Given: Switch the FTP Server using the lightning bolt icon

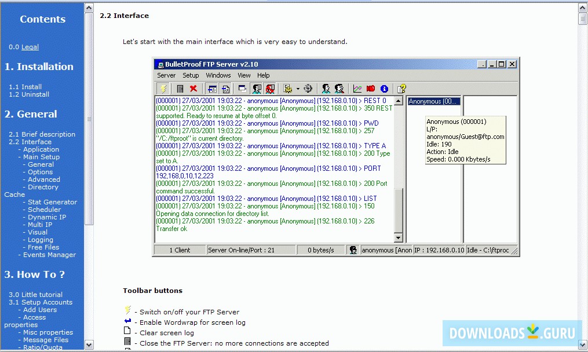Looking at the screenshot, I should point(162,89).
